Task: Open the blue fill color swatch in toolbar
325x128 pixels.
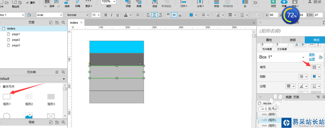Action: coord(191,15)
